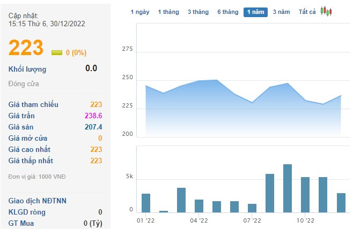The height and width of the screenshot is (229, 353).
Task: Click the "Giá tham chiếu" label
Action: click(x=34, y=104)
